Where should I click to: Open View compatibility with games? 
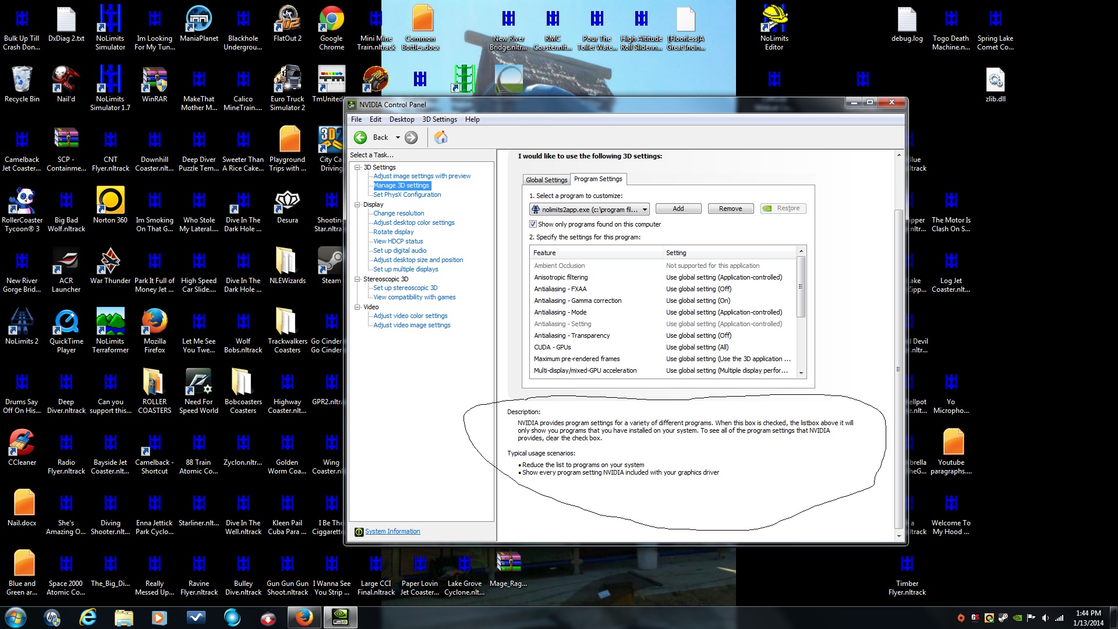[x=414, y=297]
